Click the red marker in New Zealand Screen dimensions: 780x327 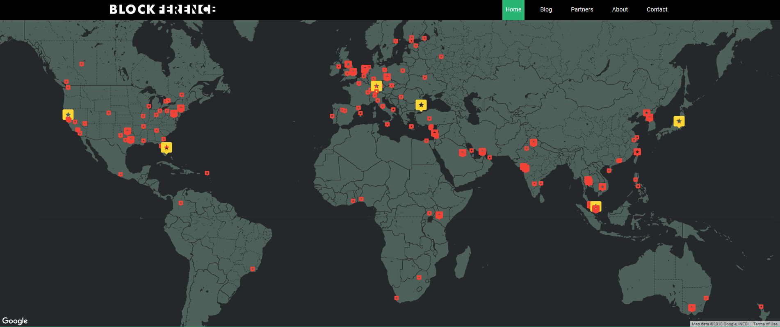[x=761, y=307]
